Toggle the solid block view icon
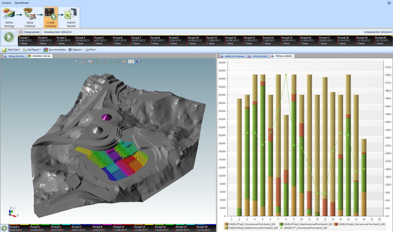The height and width of the screenshot is (232, 393). tap(125, 61)
